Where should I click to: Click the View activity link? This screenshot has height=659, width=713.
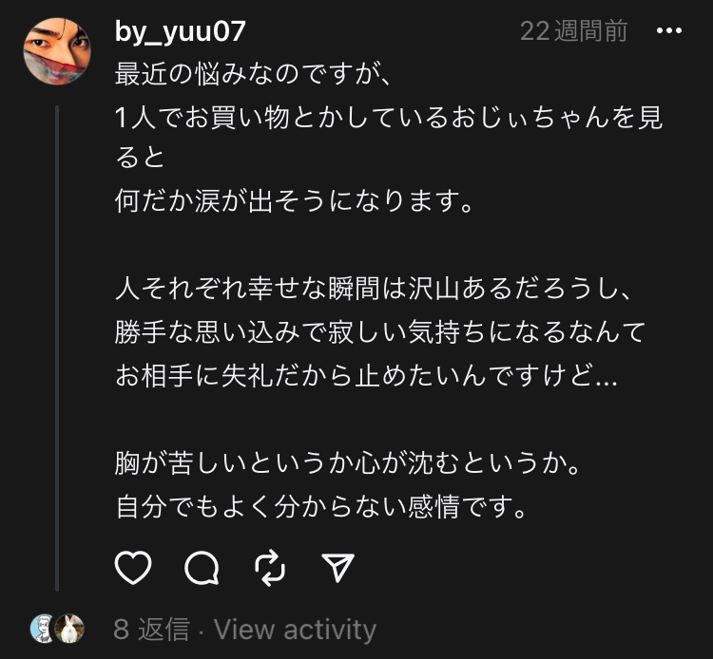(x=295, y=629)
